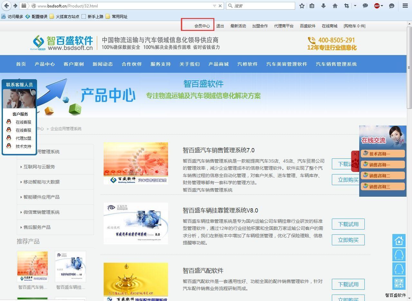Click the floating QR code icon
The width and height of the screenshot is (412, 301).
point(399,283)
